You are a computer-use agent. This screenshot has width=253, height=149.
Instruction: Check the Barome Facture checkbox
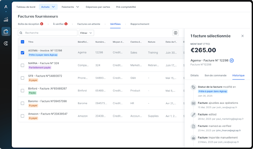(x=23, y=103)
